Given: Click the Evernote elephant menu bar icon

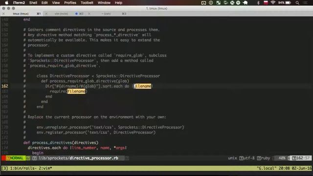Looking at the screenshot, I should click(x=246, y=2).
